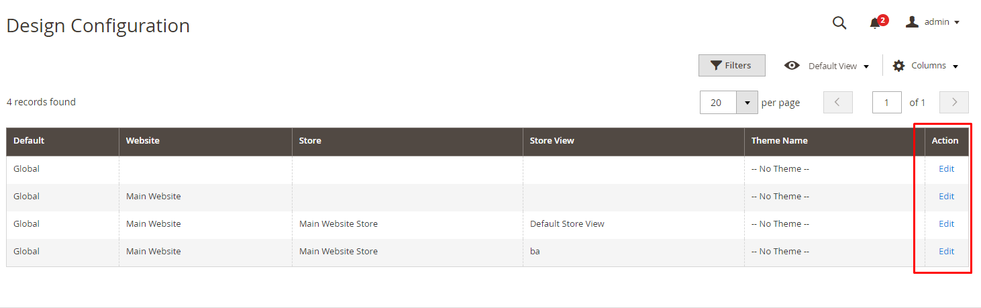Click the Columns gear icon
This screenshot has width=981, height=308.
pos(899,66)
